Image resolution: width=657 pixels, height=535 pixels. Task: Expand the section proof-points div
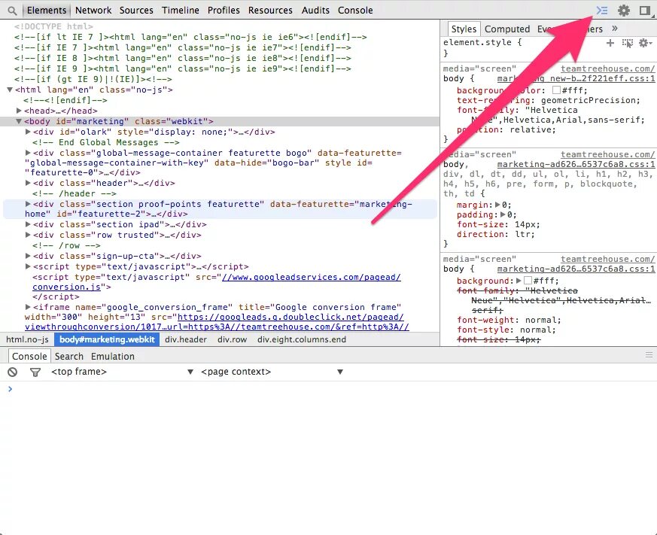pyautogui.click(x=28, y=204)
